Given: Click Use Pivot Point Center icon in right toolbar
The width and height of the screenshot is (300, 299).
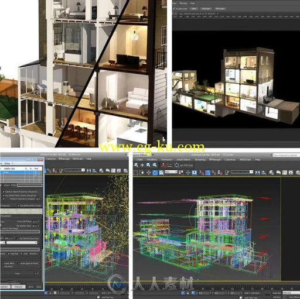Looking at the screenshot, I should [180, 173].
